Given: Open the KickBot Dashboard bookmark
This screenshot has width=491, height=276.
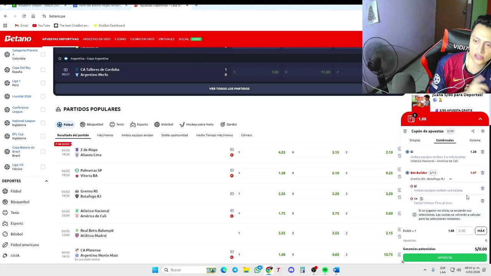Looking at the screenshot, I should tap(109, 25).
